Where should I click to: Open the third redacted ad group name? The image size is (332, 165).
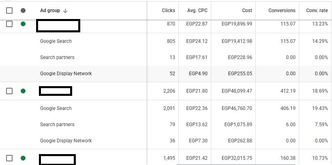[x=57, y=159]
